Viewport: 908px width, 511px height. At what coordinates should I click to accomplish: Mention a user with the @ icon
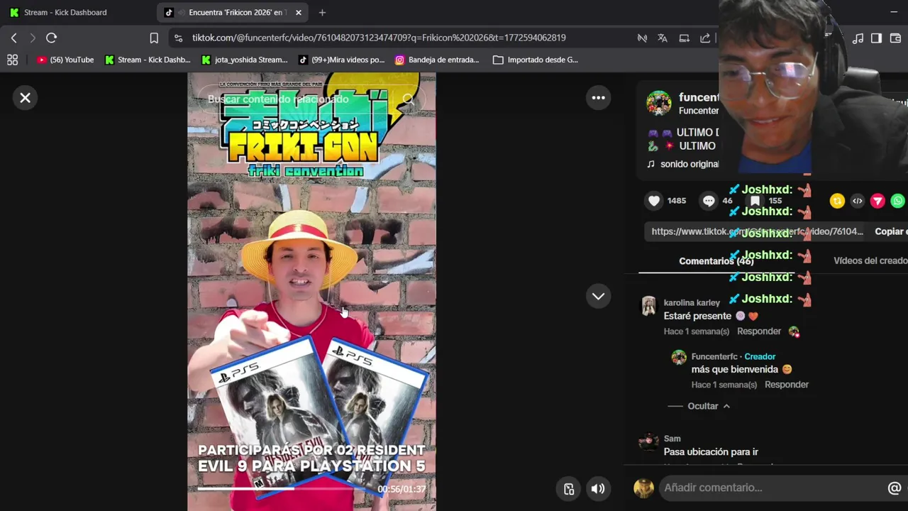(x=895, y=488)
